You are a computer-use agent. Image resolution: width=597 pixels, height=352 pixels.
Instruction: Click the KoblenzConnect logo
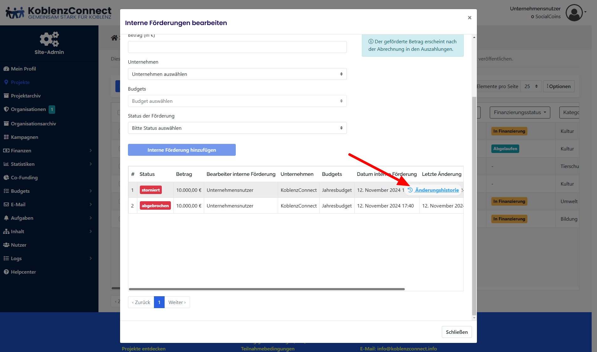coord(59,13)
